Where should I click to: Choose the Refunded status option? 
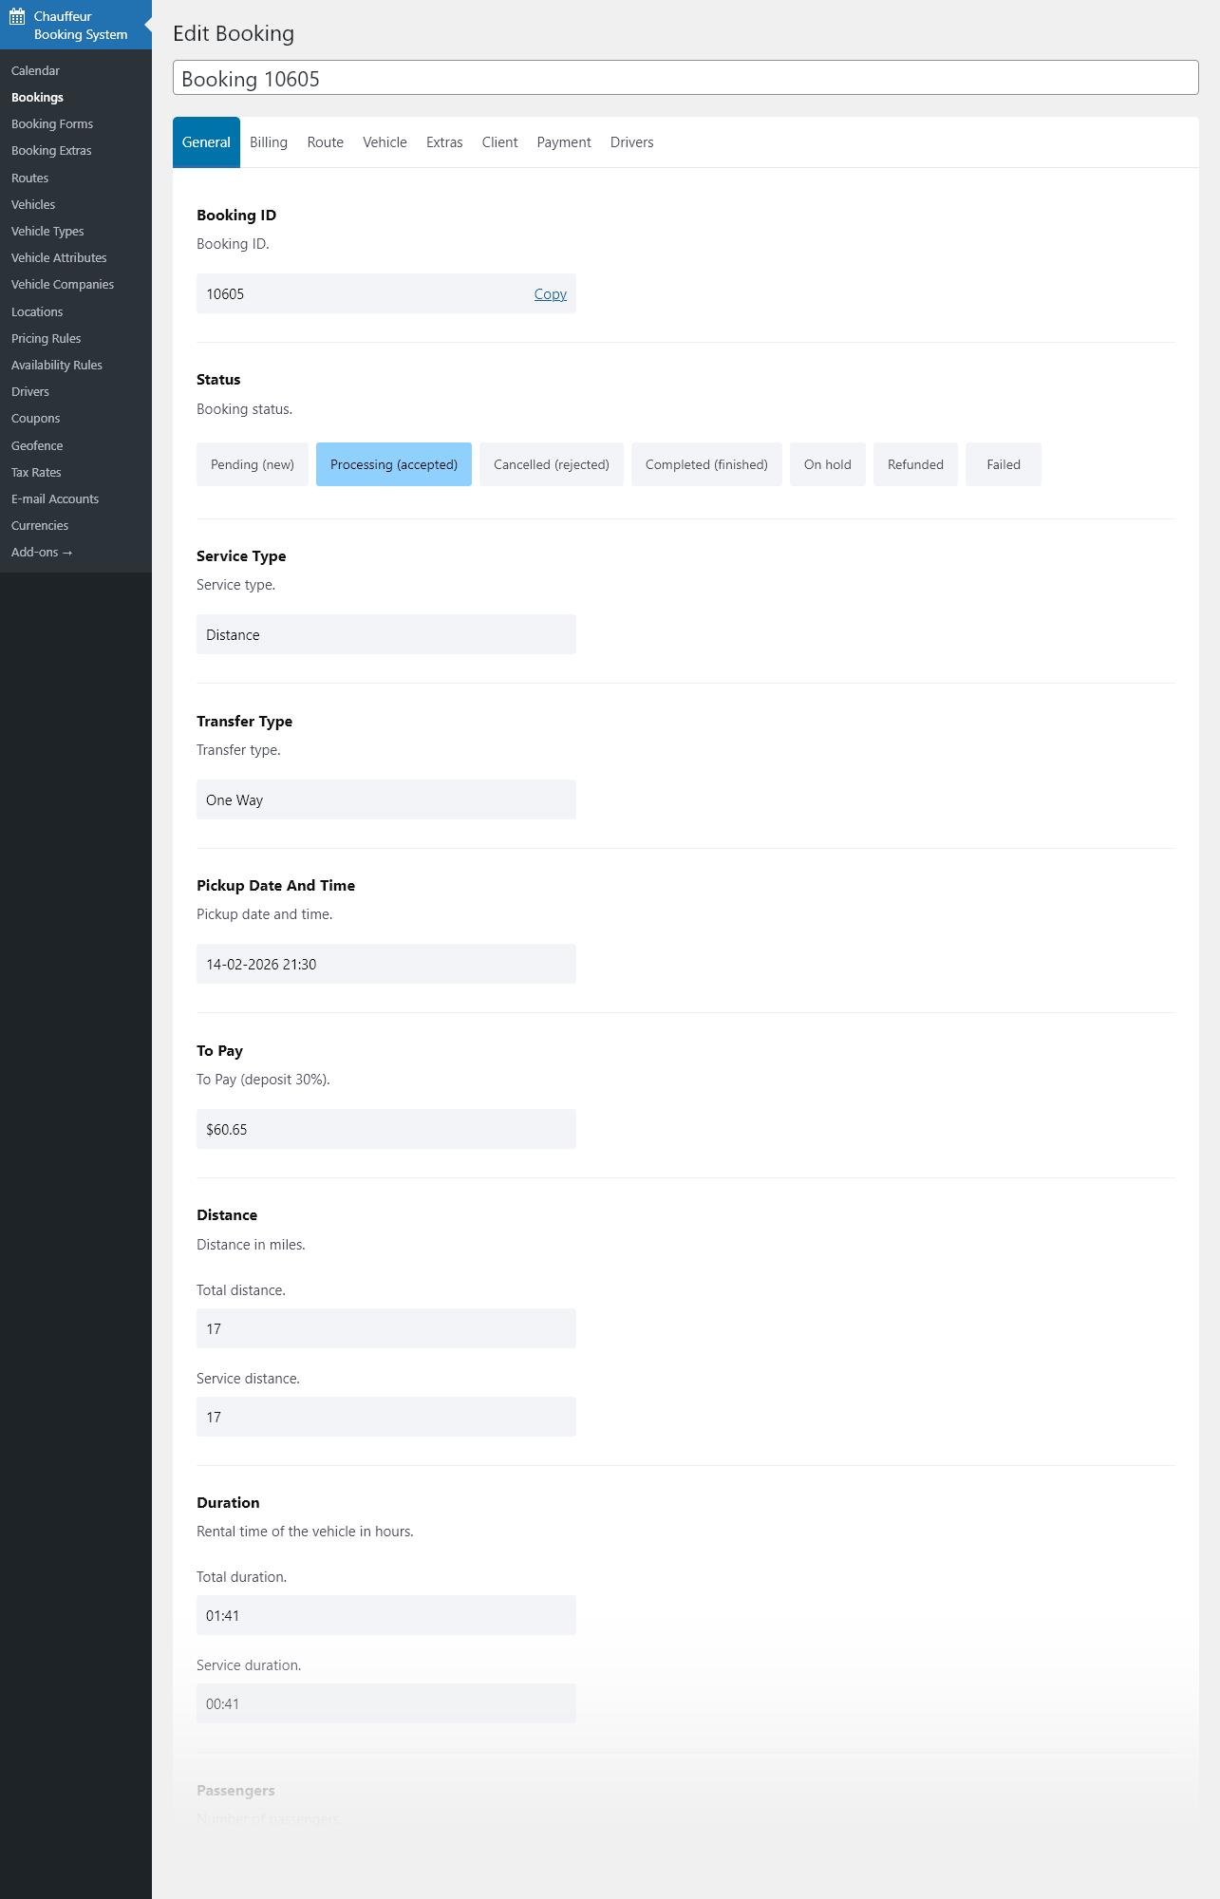tap(914, 464)
